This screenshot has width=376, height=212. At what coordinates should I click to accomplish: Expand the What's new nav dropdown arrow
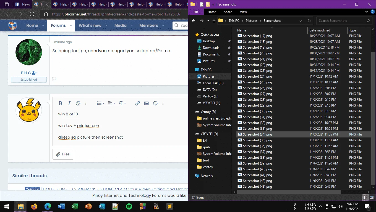[106, 25]
